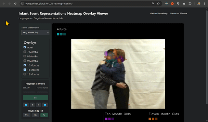Click the page vertical scrollbar

pyautogui.click(x=207, y=57)
